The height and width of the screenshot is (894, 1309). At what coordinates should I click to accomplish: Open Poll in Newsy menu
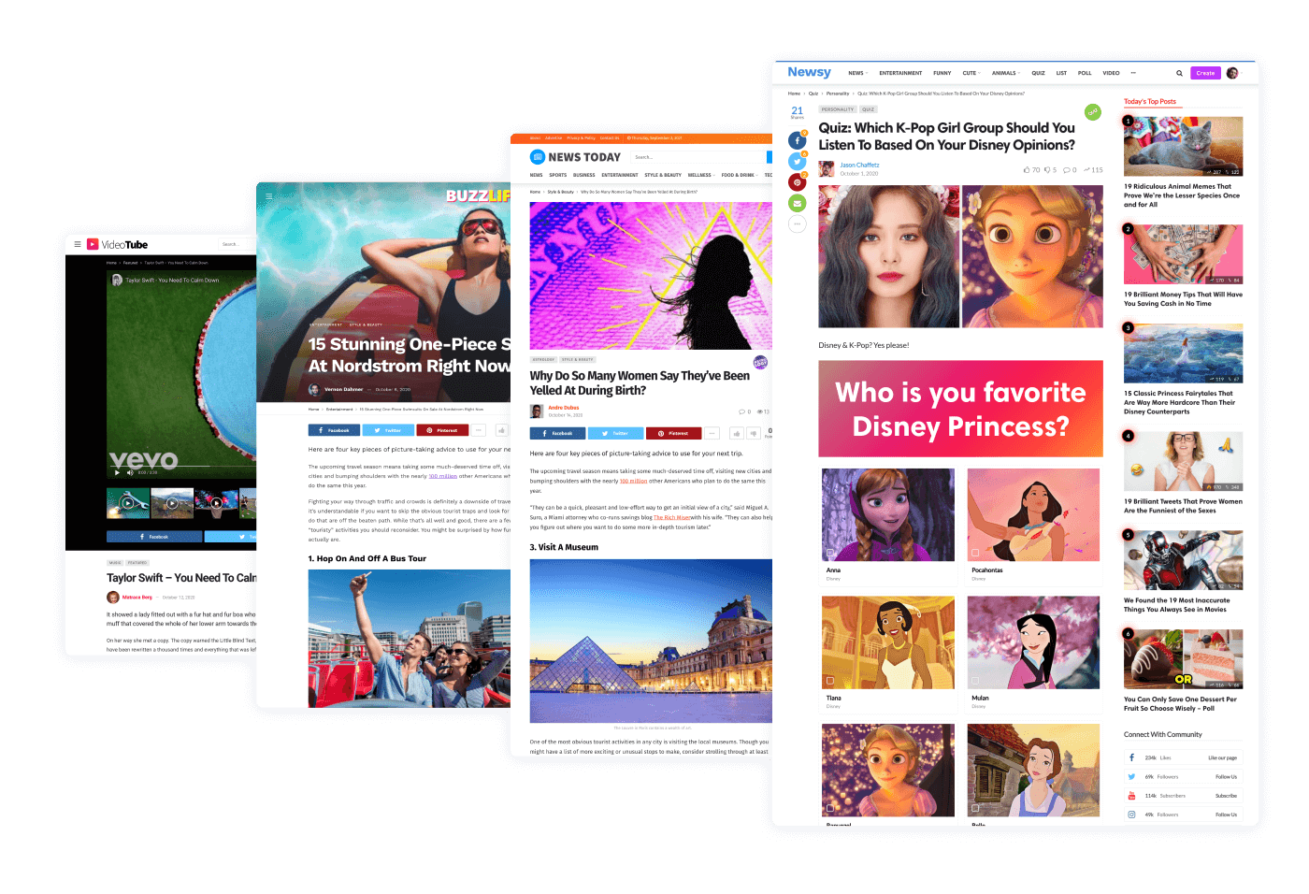click(1085, 73)
